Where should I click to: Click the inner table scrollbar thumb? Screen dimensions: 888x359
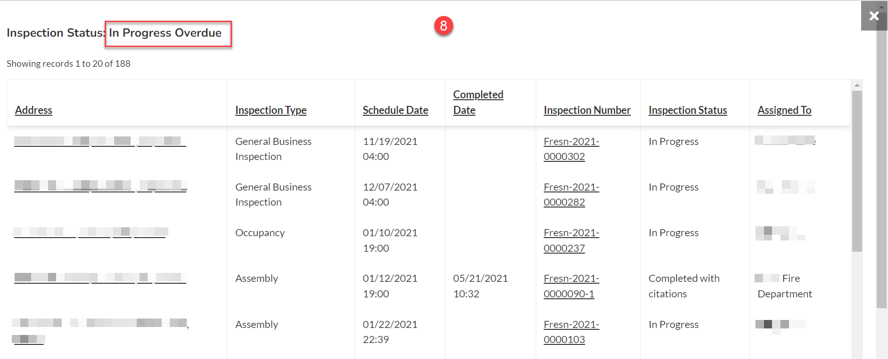[857, 171]
